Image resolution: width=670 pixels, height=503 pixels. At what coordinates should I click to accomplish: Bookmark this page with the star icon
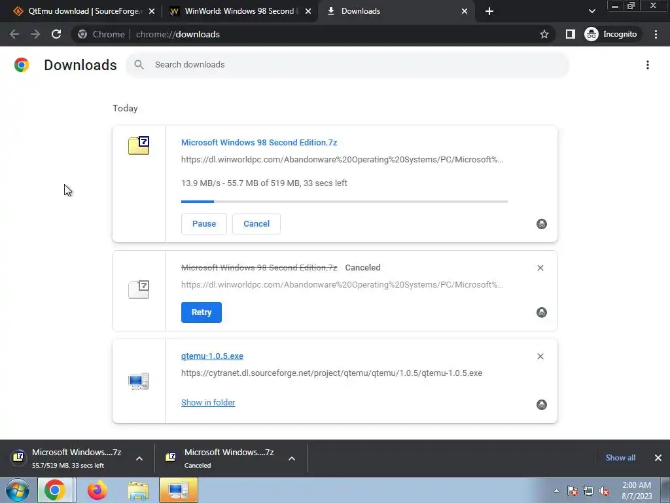coord(544,34)
